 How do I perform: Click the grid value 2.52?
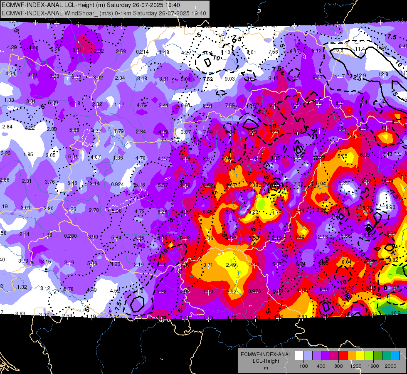pos(231,291)
